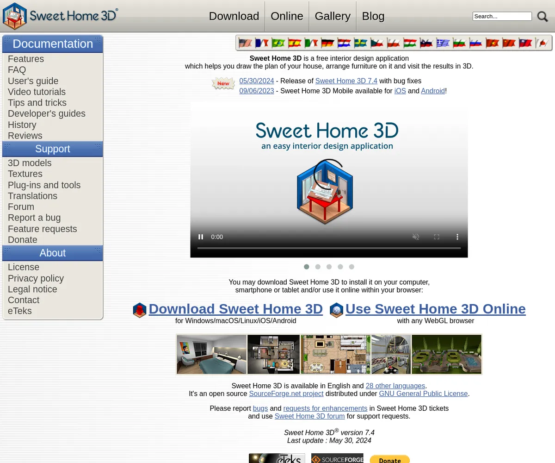The height and width of the screenshot is (463, 555).
Task: Click the Search input field
Action: [502, 16]
